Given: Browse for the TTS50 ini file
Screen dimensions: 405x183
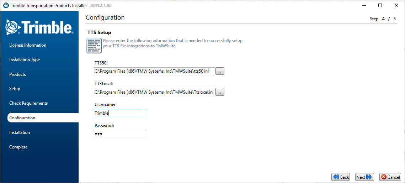Looking at the screenshot, I should point(220,71).
